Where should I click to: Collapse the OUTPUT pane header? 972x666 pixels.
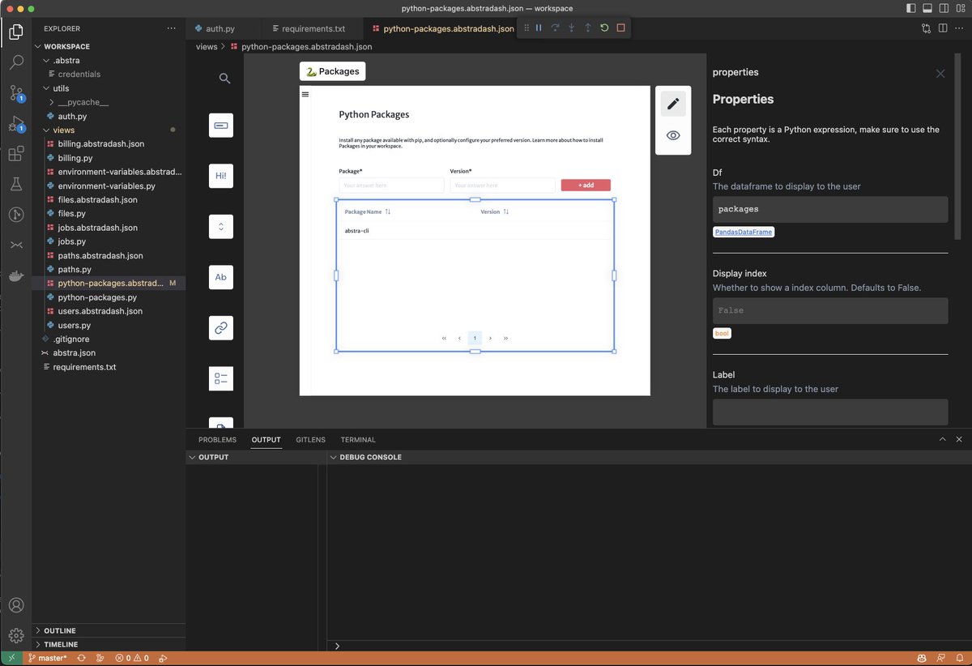coord(255,457)
